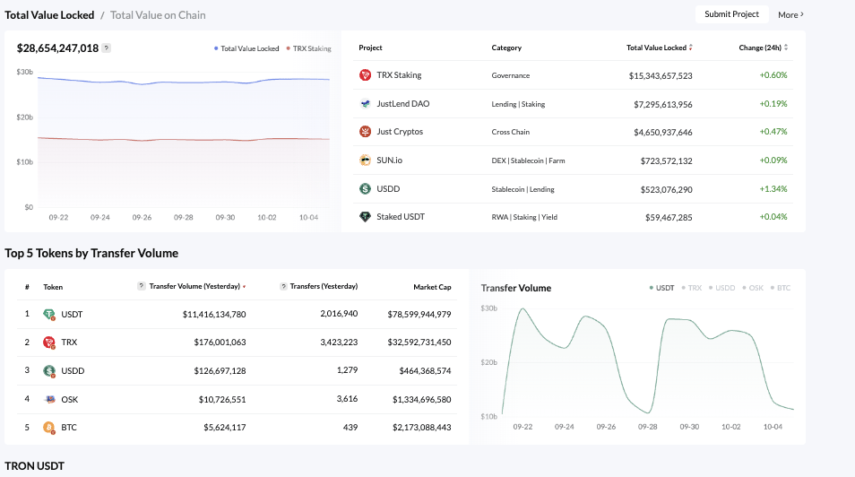Click the TRX Staking project icon
This screenshot has width=855, height=477.
click(x=365, y=75)
